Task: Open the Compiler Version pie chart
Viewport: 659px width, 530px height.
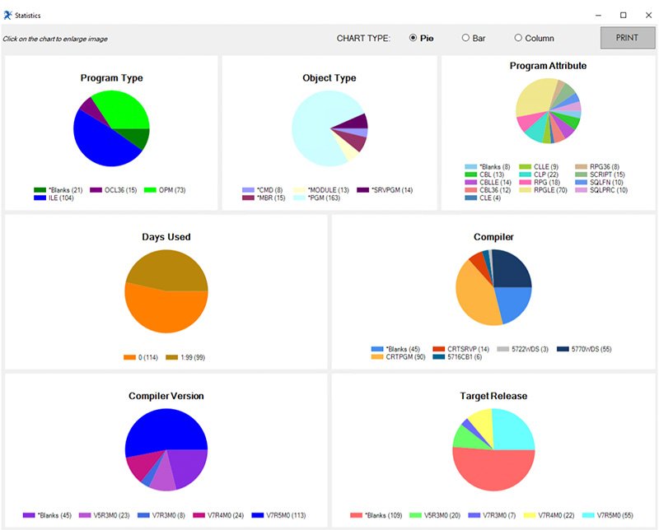Action: click(x=166, y=449)
